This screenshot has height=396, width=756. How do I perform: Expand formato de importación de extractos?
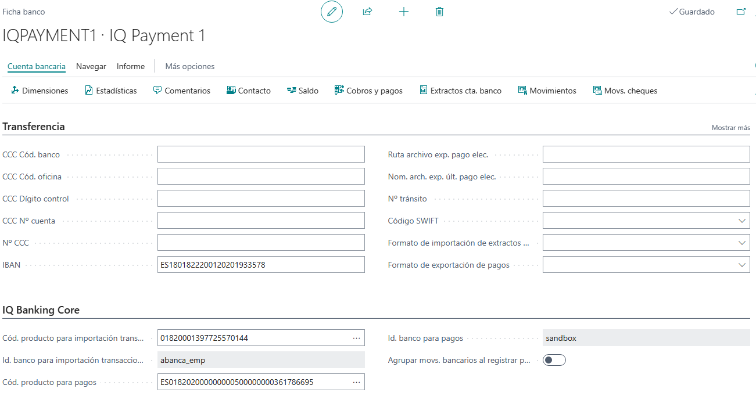742,242
